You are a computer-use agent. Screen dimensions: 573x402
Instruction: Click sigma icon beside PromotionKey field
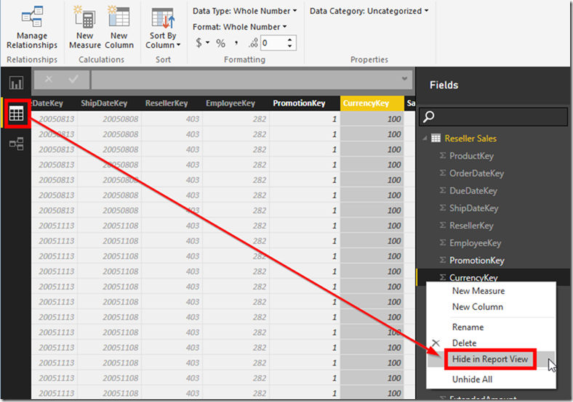(x=443, y=260)
